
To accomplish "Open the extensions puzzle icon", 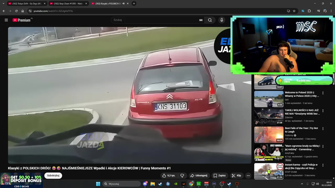I will (309, 11).
